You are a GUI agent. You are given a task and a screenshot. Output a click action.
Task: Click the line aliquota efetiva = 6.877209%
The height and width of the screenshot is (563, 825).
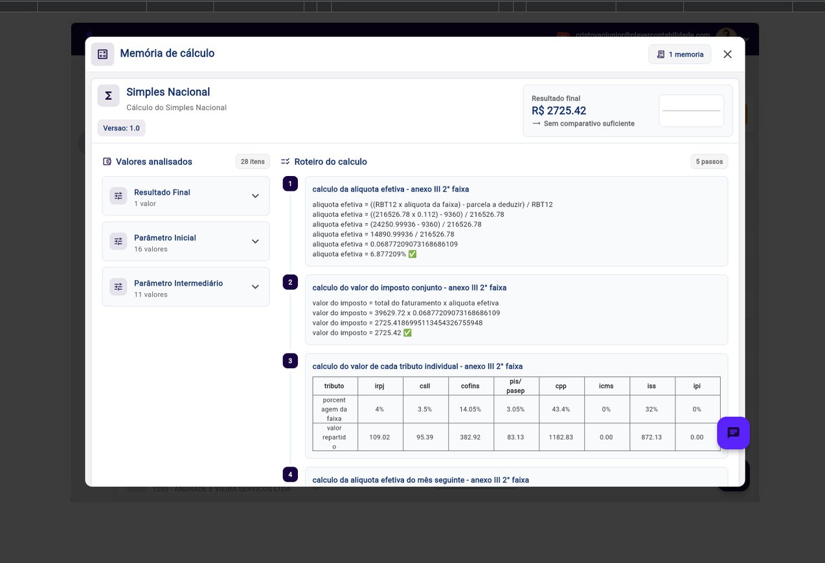coord(365,254)
